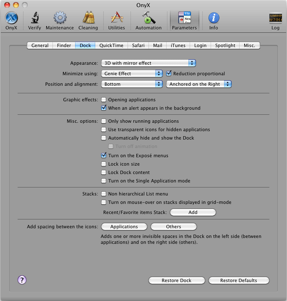Viewport: 287px width, 301px height.
Task: Click the Restore Dock button
Action: point(177,280)
